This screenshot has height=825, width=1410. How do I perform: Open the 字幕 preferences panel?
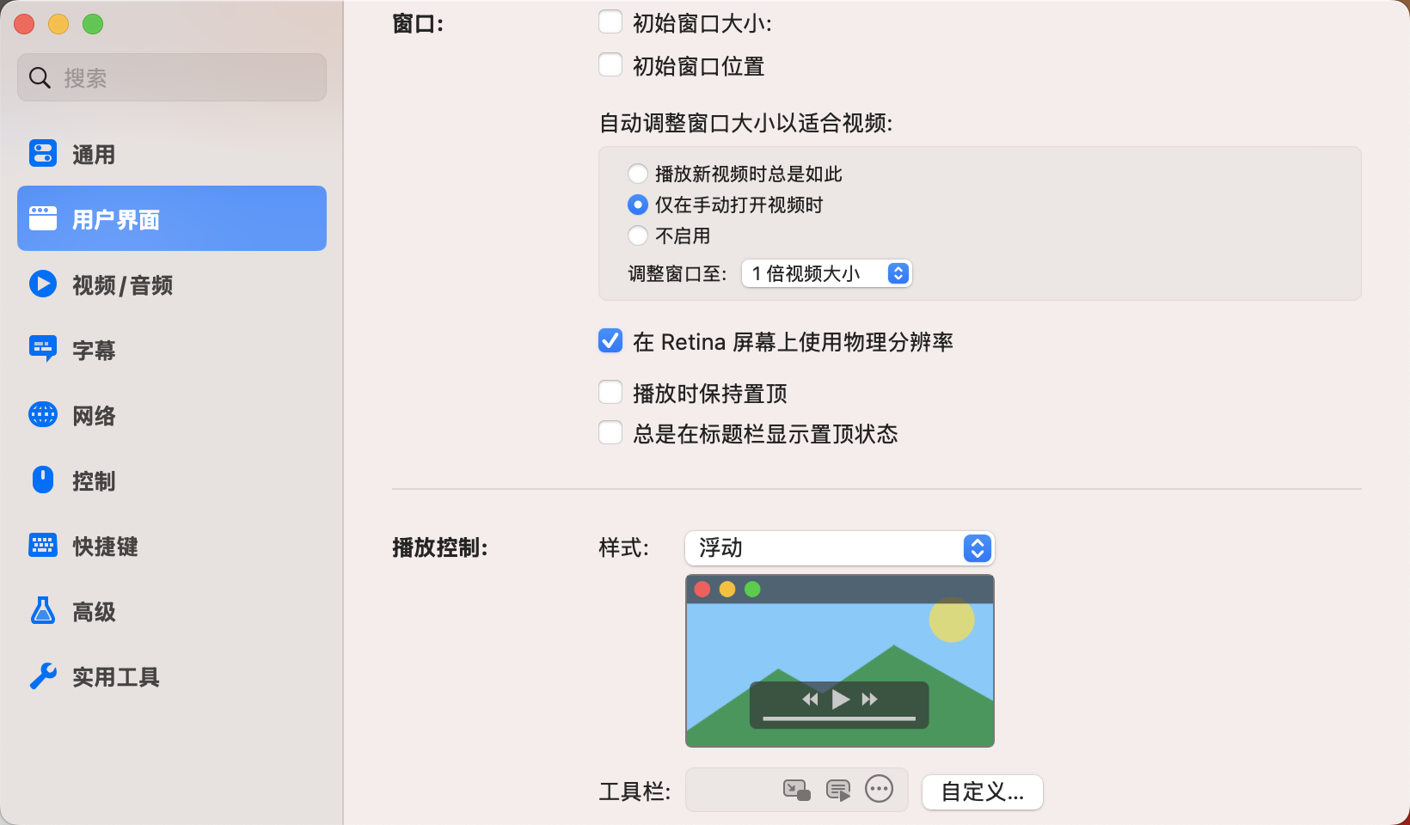[95, 350]
